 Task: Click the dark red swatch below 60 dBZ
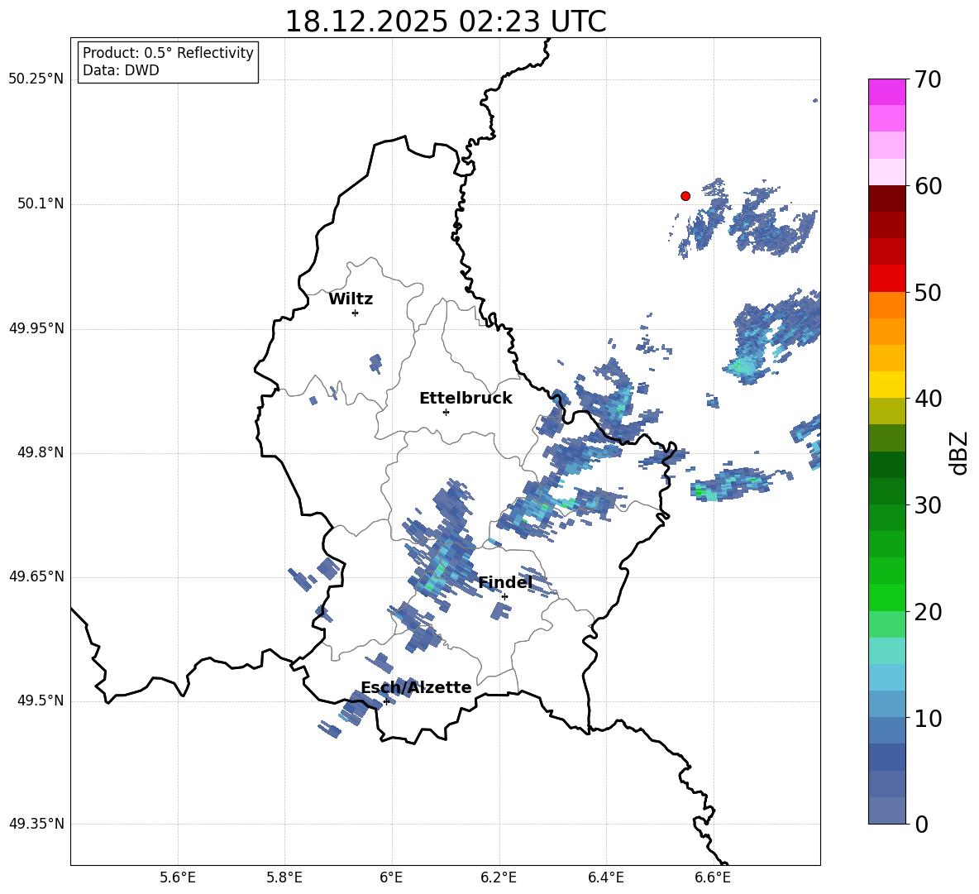pos(886,198)
